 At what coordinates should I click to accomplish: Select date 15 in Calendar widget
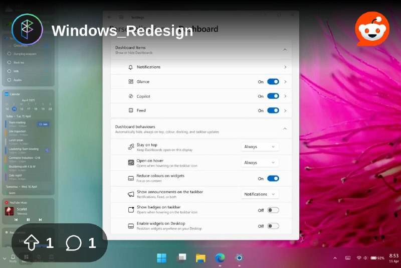pyautogui.click(x=15, y=109)
